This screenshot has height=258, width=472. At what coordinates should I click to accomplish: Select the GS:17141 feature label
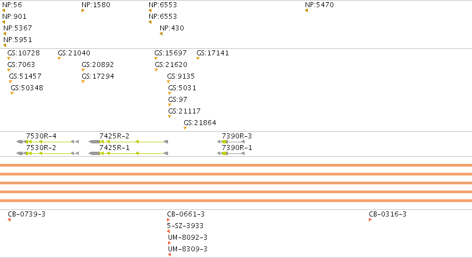click(213, 53)
